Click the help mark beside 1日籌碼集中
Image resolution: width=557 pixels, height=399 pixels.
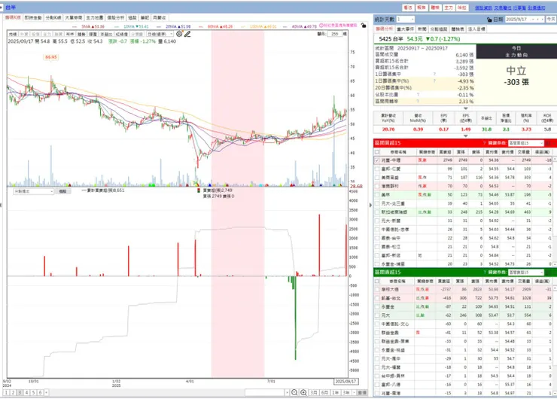pyautogui.click(x=434, y=75)
